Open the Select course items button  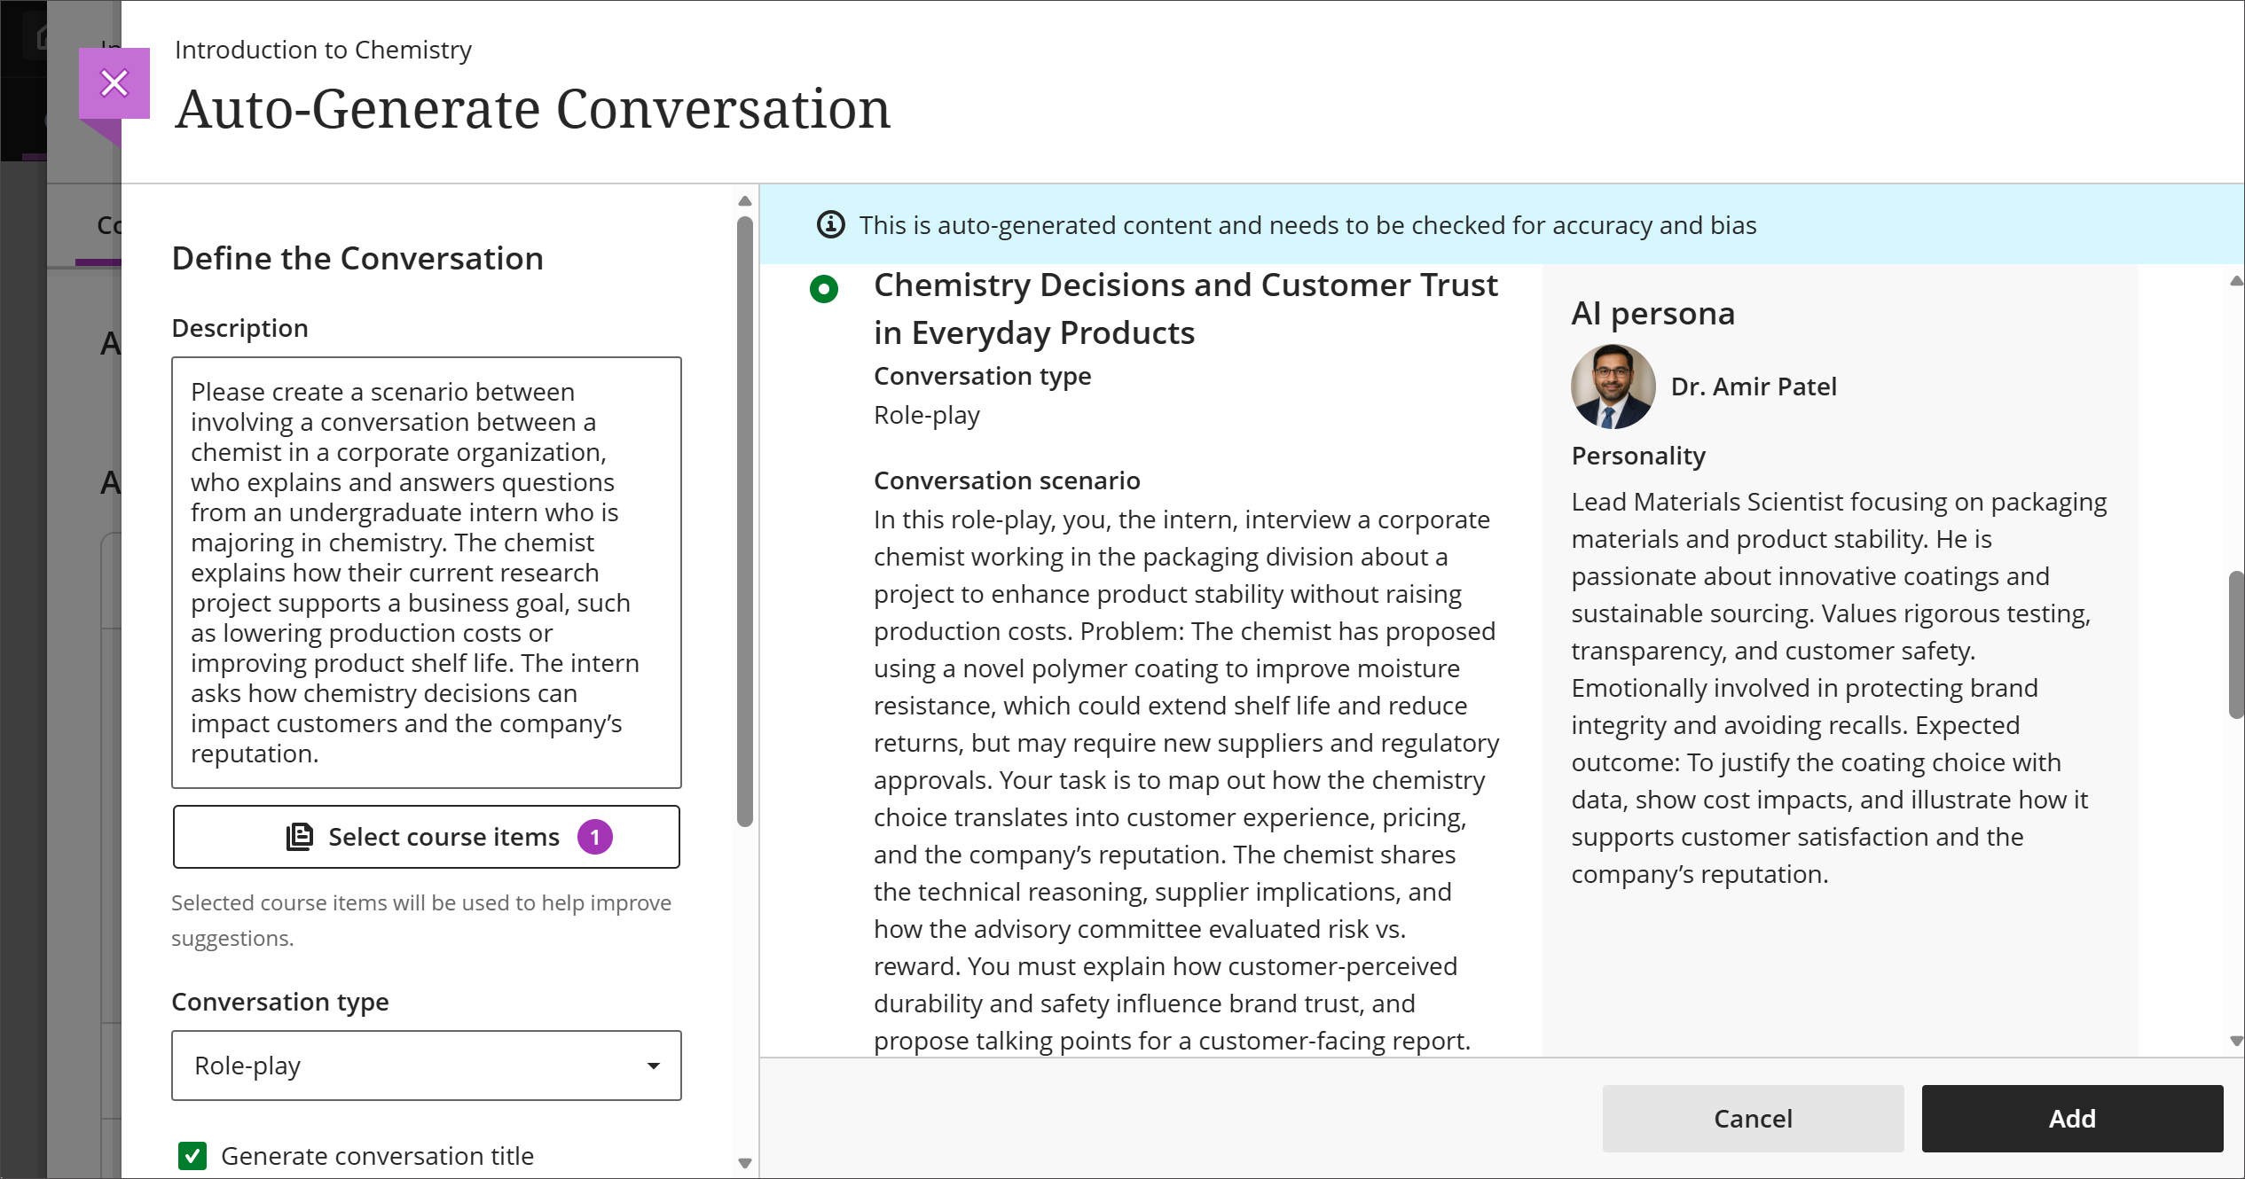coord(427,837)
